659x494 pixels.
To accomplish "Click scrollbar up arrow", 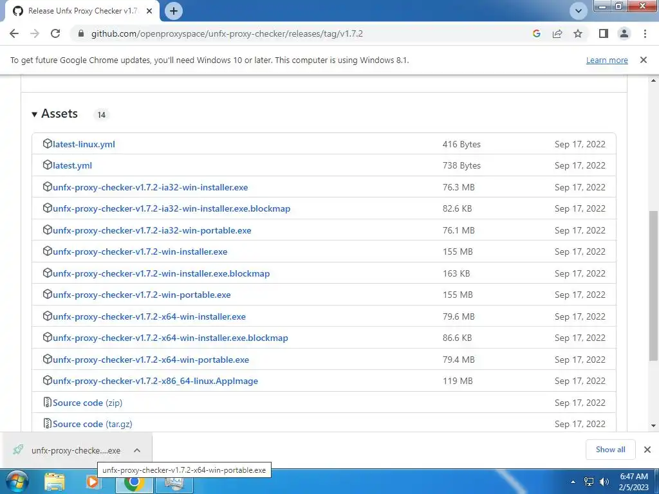I will [x=654, y=80].
